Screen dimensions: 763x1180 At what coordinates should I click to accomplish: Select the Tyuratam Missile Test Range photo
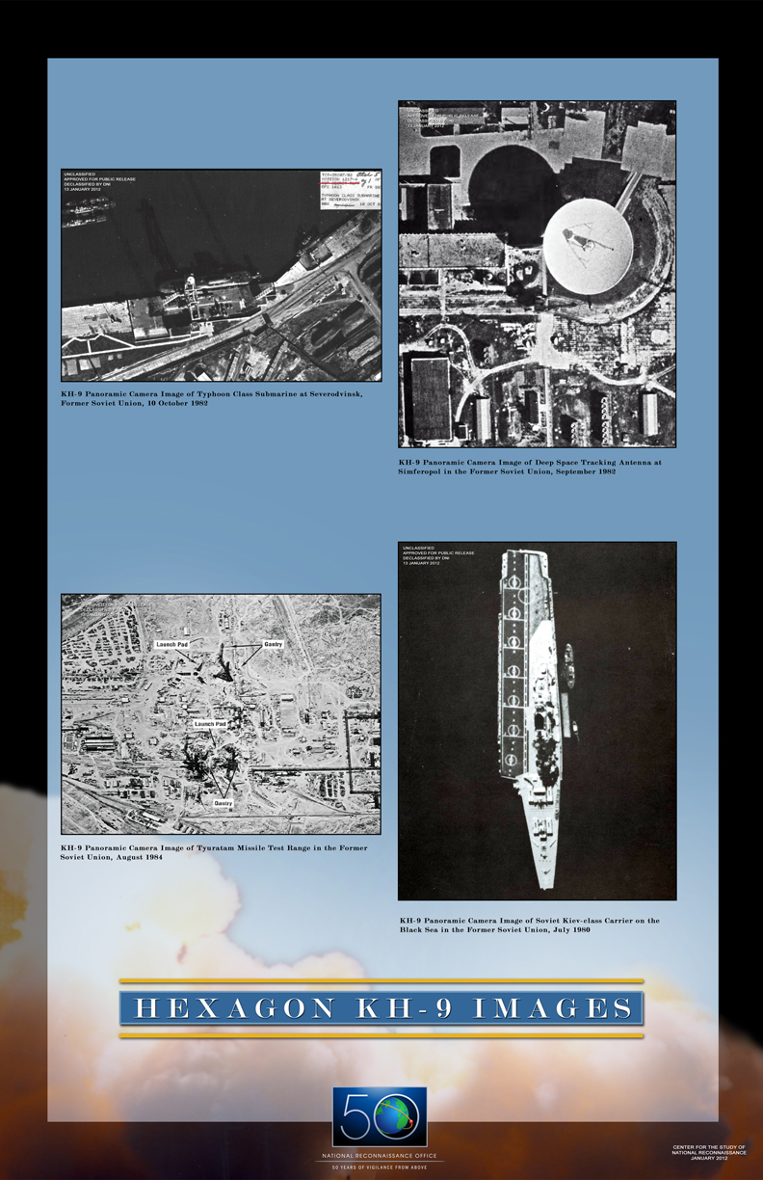(221, 713)
